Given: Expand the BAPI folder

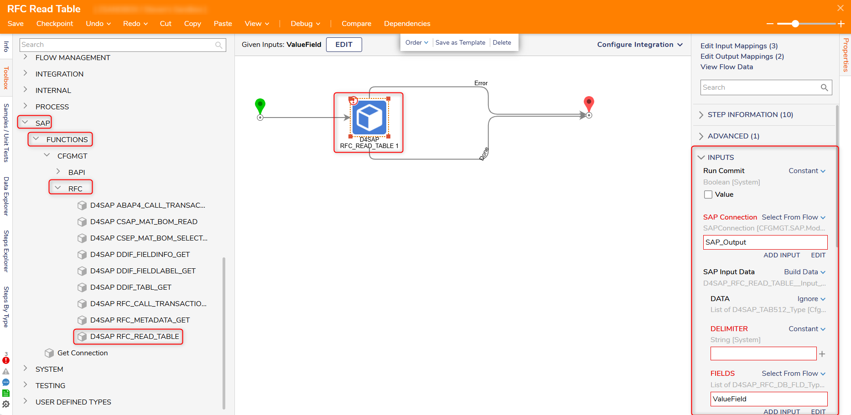Looking at the screenshot, I should click(58, 172).
